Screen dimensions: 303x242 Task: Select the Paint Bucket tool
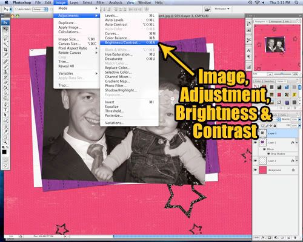click(5, 88)
